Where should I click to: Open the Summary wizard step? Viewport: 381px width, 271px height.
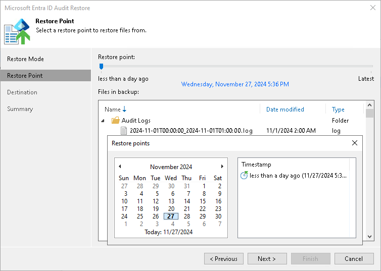[x=20, y=109]
